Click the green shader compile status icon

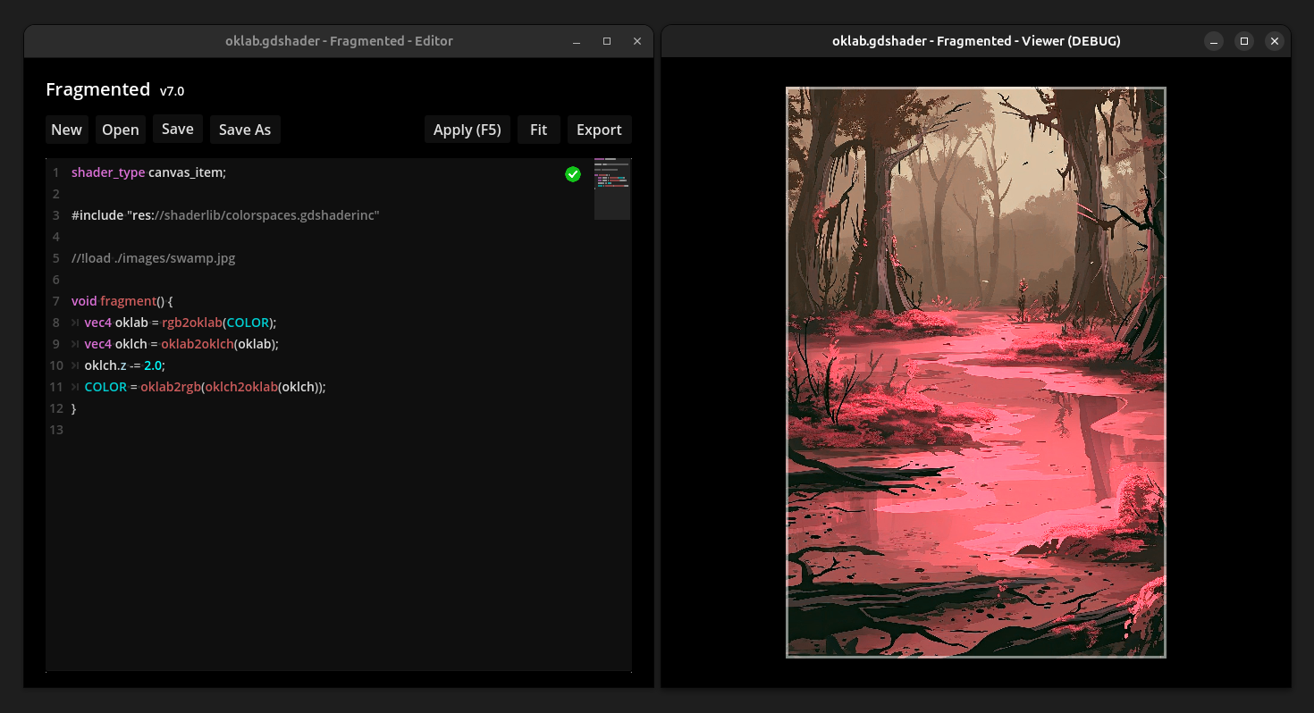[x=573, y=174]
